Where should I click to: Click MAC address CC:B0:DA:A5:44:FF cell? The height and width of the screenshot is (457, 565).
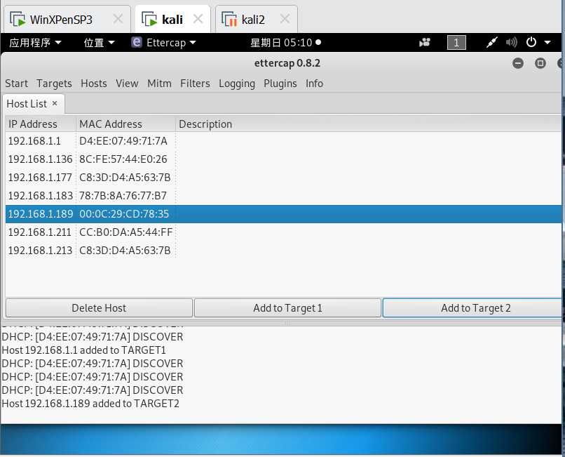tap(125, 232)
